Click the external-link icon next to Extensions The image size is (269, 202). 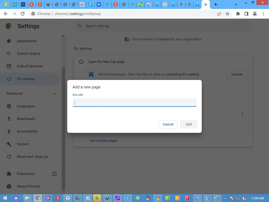[x=54, y=174]
